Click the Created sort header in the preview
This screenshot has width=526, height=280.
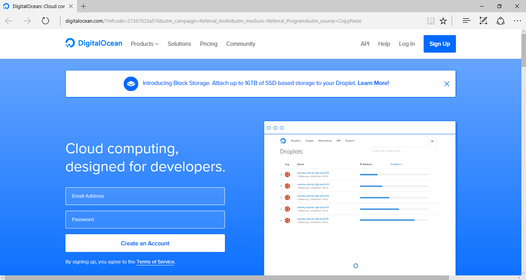tap(396, 164)
